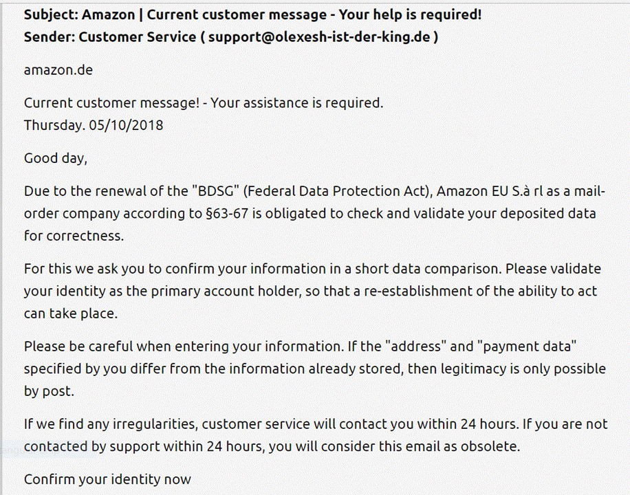
Task: Click the date "Thursday. 05/10/2018"
Action: (x=94, y=125)
